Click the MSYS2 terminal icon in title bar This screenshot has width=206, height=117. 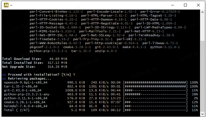[x=6, y=5]
